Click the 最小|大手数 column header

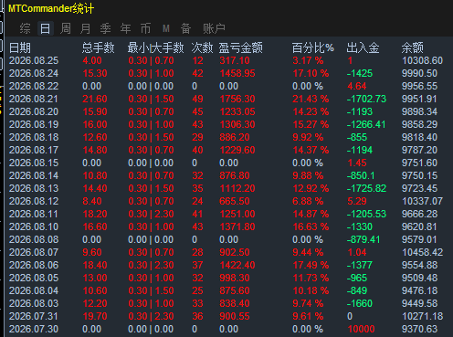[155, 47]
